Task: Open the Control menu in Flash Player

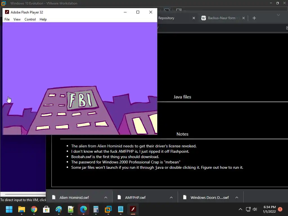Action: pos(30,19)
